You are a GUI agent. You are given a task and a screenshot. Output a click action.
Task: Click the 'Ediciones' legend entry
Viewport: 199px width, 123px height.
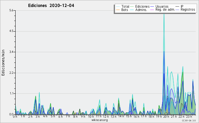(x=142, y=6)
